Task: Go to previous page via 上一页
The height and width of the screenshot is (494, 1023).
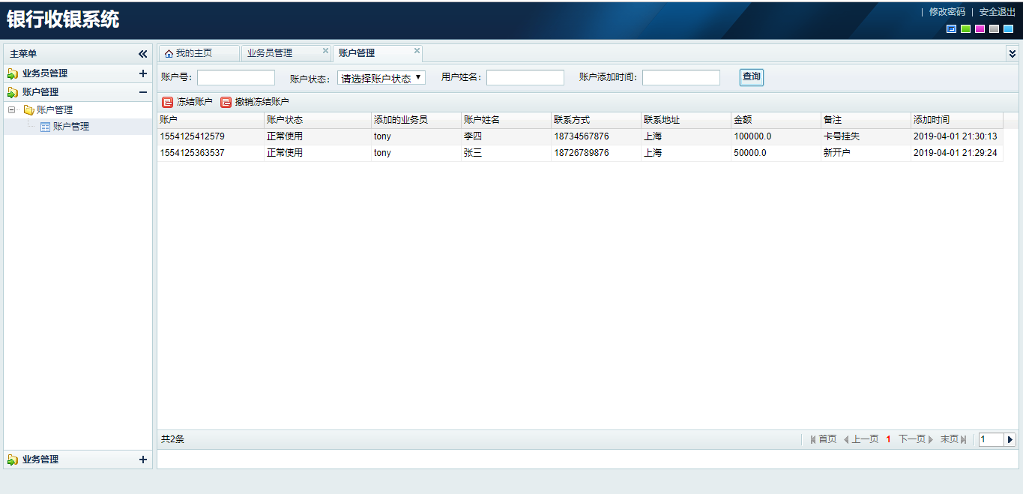Action: coord(861,439)
